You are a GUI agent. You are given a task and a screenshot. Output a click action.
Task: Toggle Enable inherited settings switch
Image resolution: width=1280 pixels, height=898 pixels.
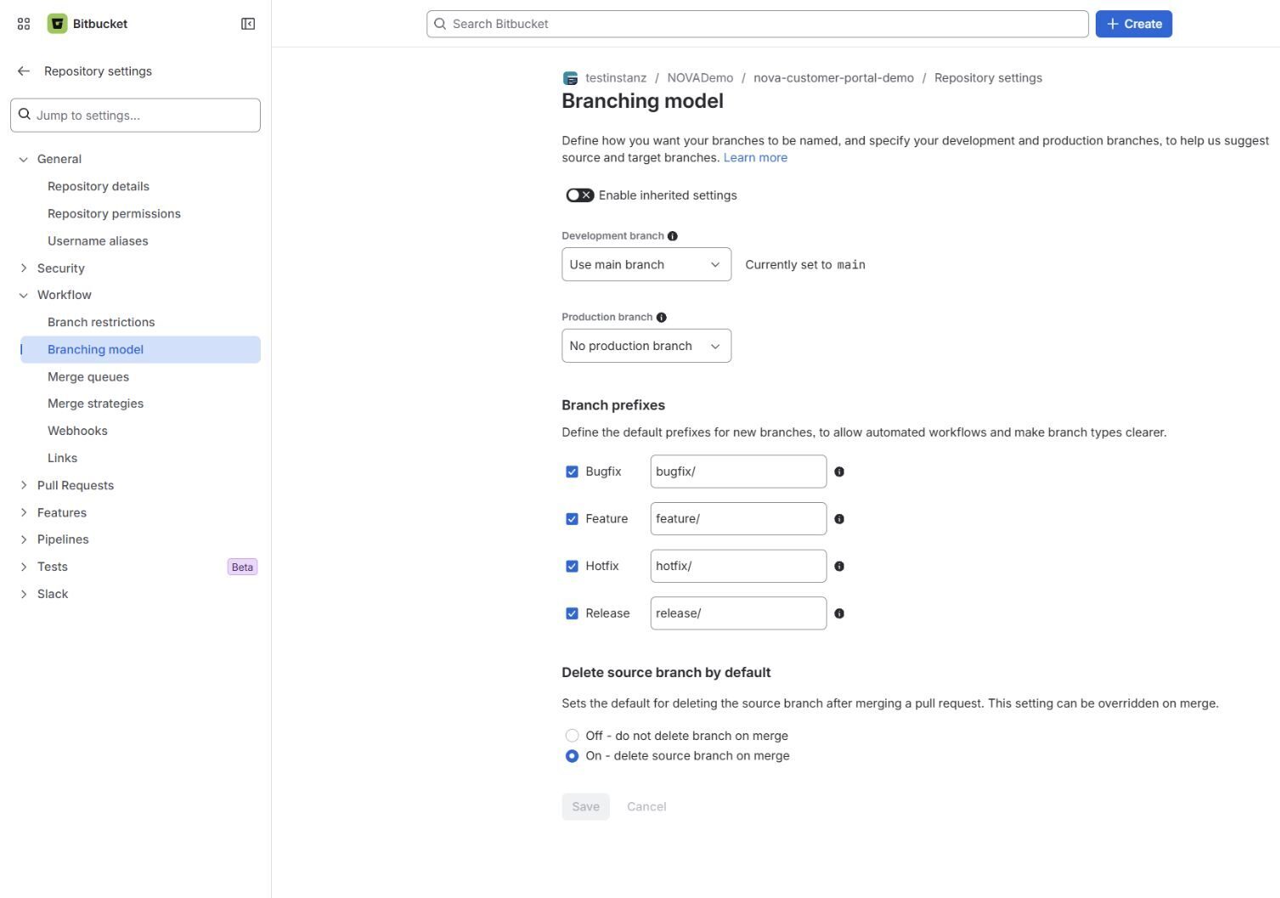click(580, 195)
